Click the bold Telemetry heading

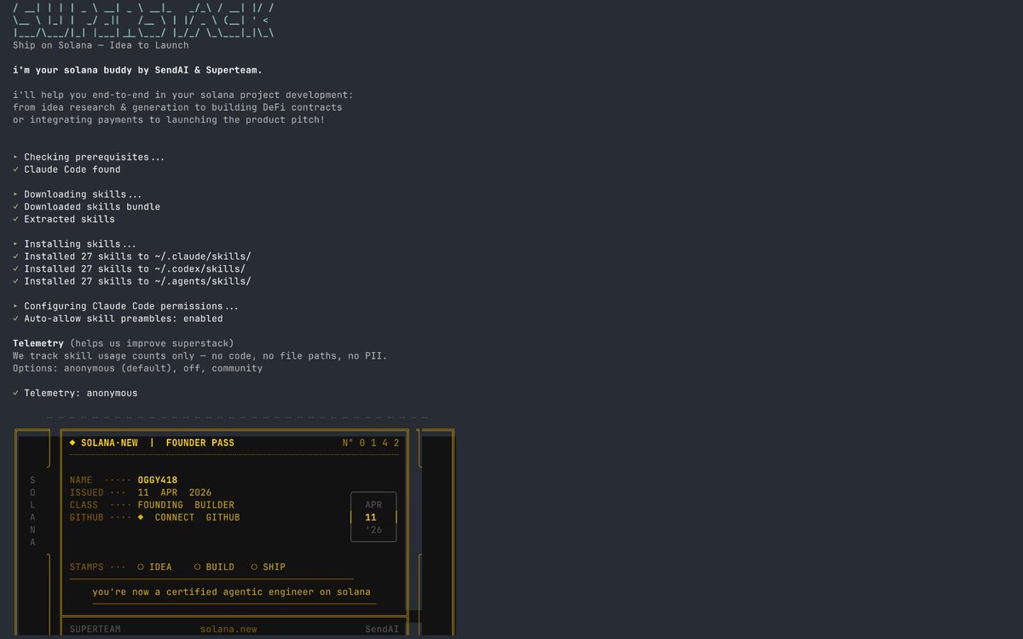click(38, 343)
